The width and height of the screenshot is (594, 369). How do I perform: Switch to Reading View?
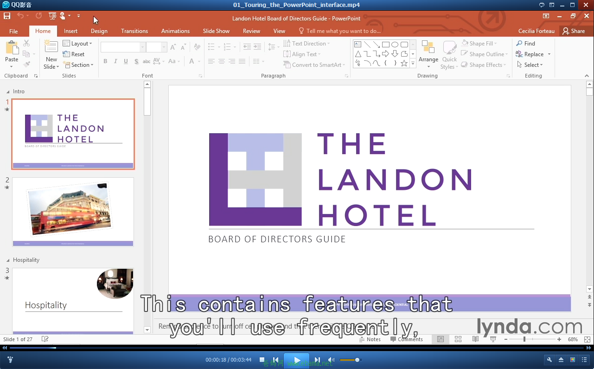point(475,339)
